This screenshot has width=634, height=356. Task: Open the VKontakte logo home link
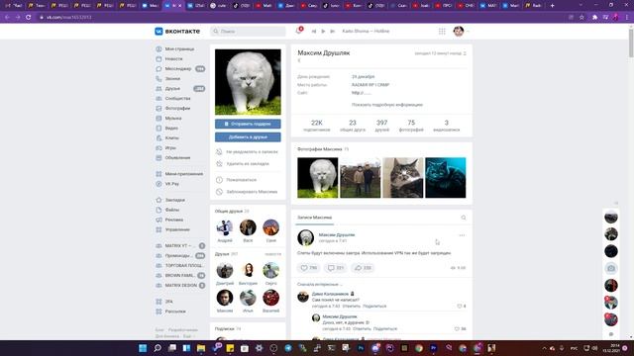coord(177,31)
